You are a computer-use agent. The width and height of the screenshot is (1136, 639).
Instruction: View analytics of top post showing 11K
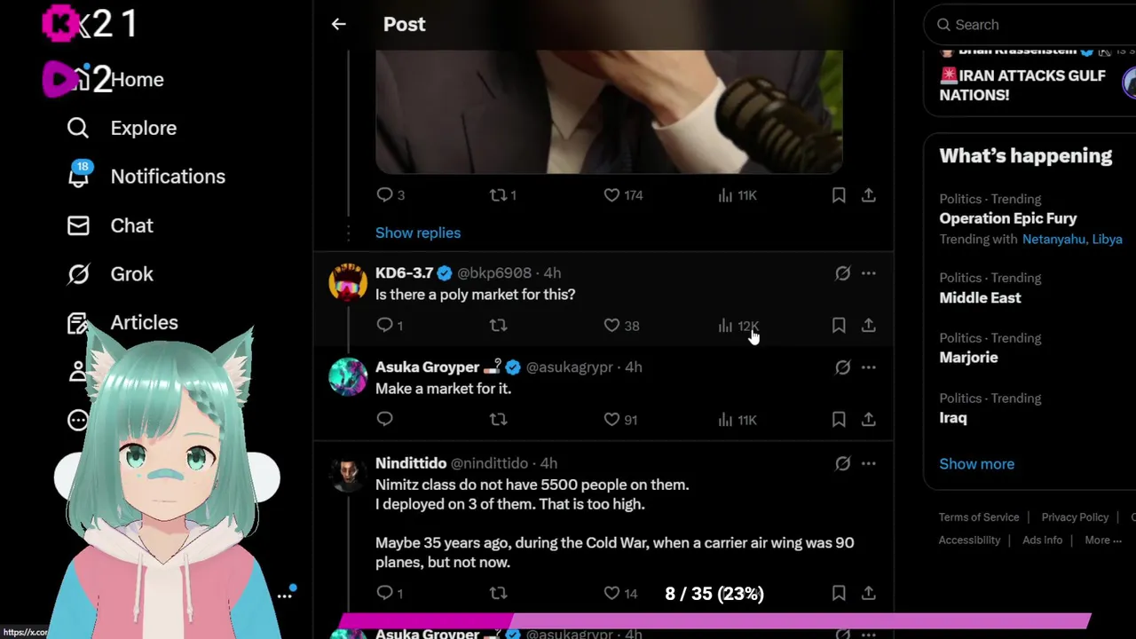click(x=738, y=195)
